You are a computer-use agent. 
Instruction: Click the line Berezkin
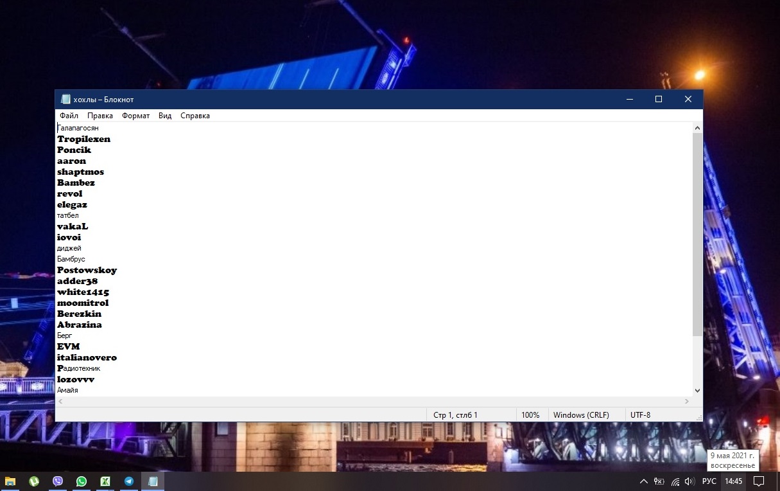(x=79, y=314)
